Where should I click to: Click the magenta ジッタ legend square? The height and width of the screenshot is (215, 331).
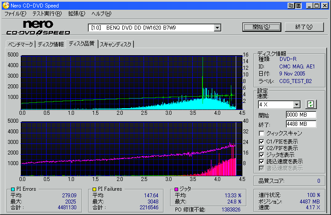coord(176,189)
